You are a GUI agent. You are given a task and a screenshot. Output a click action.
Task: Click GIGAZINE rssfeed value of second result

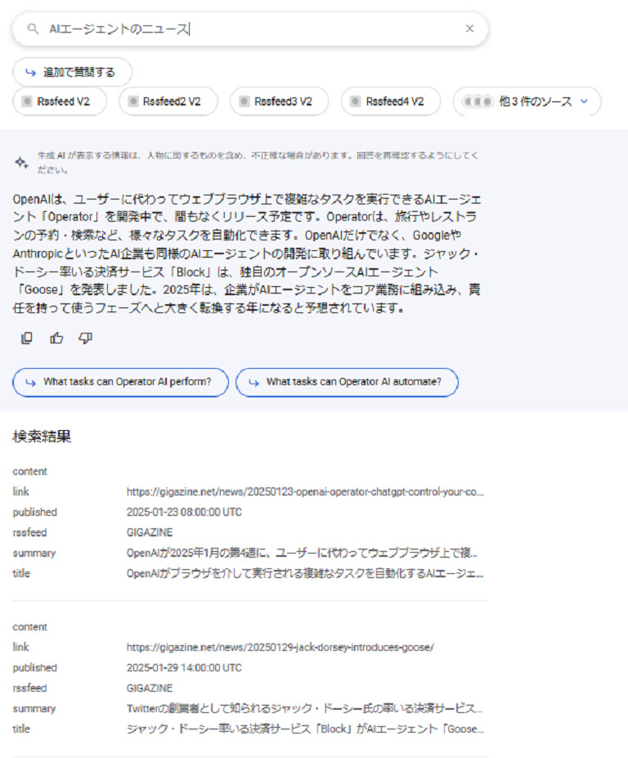pos(150,688)
